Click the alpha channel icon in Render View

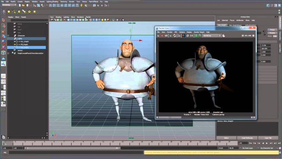tap(188, 36)
